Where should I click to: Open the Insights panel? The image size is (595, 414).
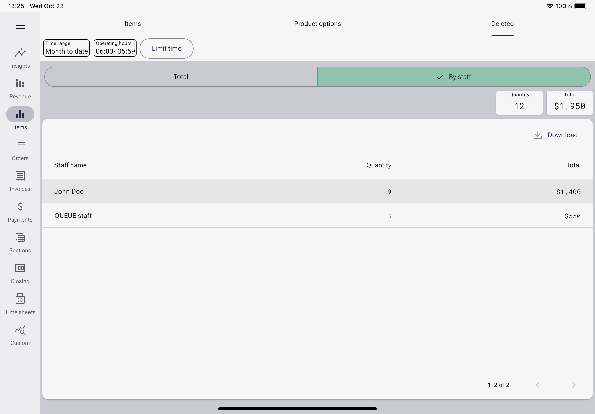click(20, 57)
